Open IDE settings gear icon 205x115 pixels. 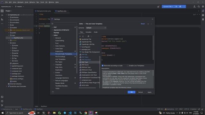pos(203,6)
